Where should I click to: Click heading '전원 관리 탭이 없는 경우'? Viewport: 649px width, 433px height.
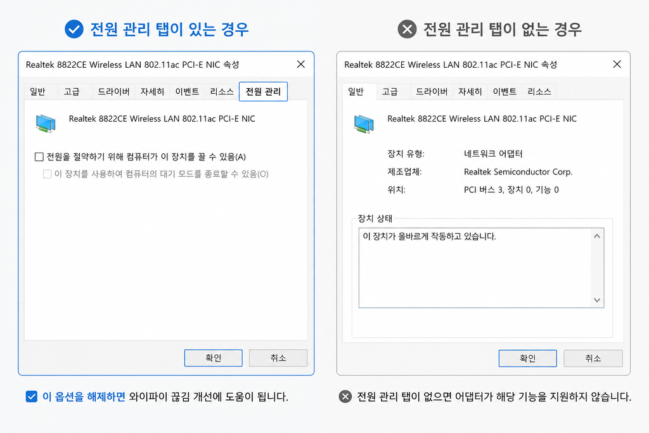pos(503,29)
